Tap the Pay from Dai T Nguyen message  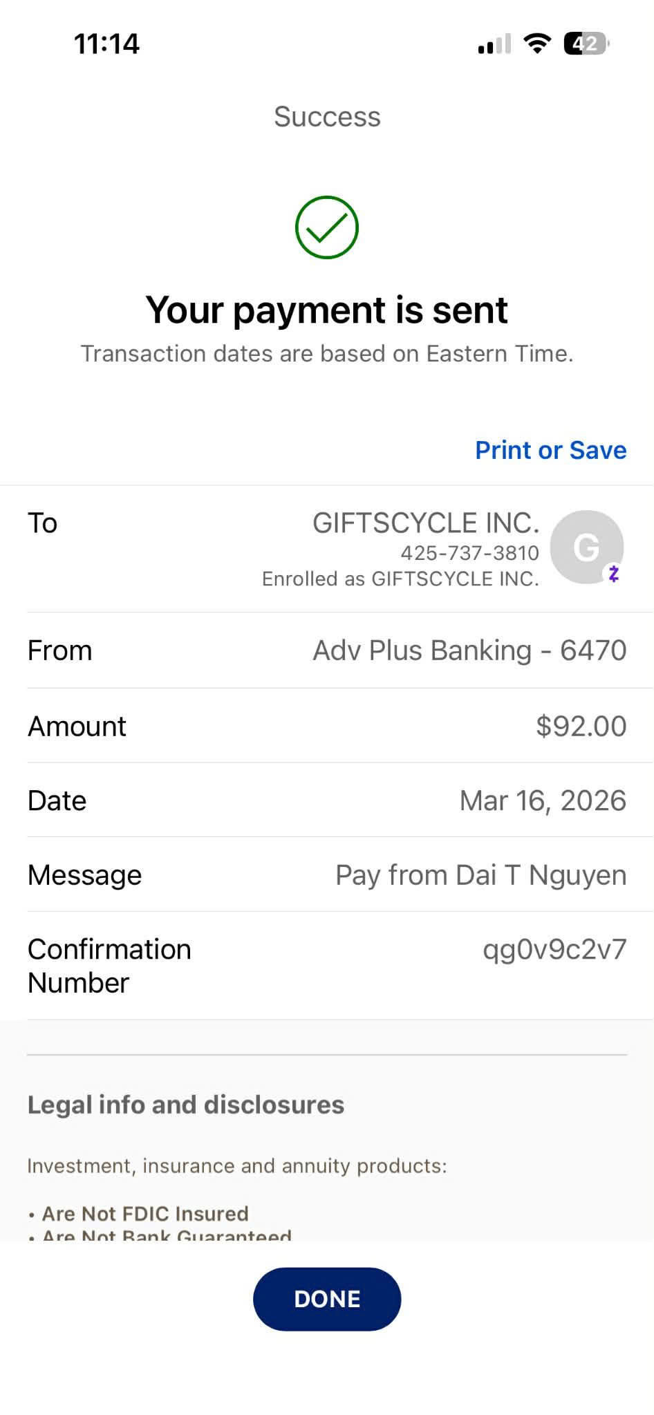pos(480,875)
